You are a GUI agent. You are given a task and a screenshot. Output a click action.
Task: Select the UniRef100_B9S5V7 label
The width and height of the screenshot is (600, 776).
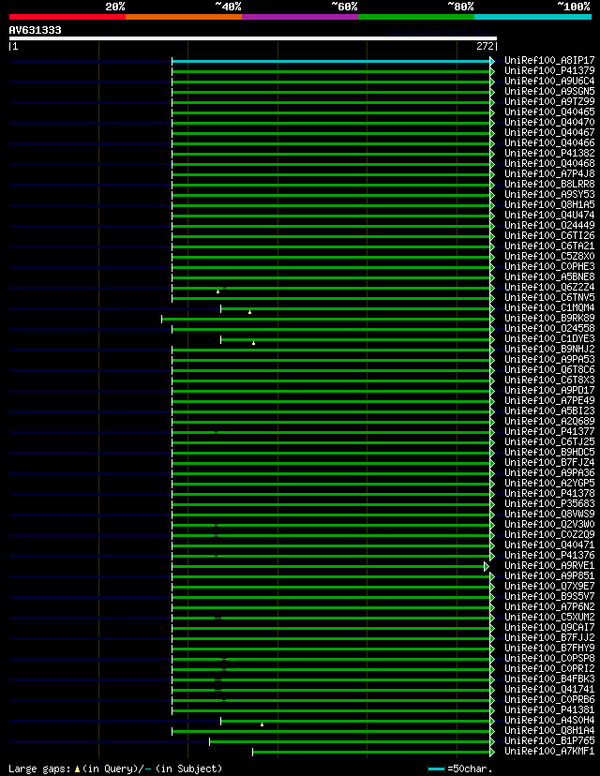tap(549, 596)
